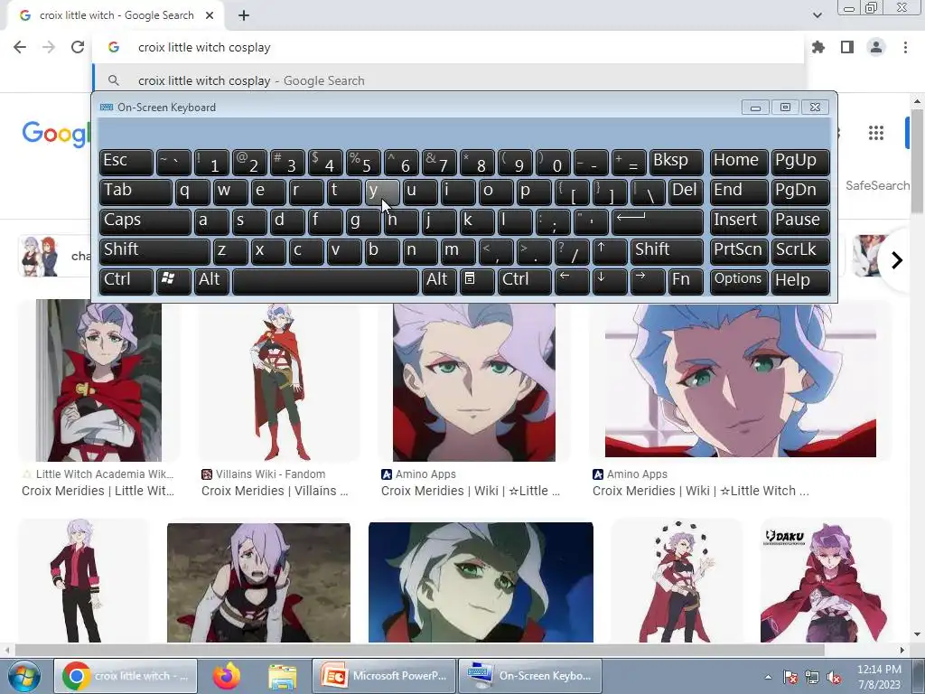Open the Windows Start button
925x694 pixels.
tap(23, 676)
